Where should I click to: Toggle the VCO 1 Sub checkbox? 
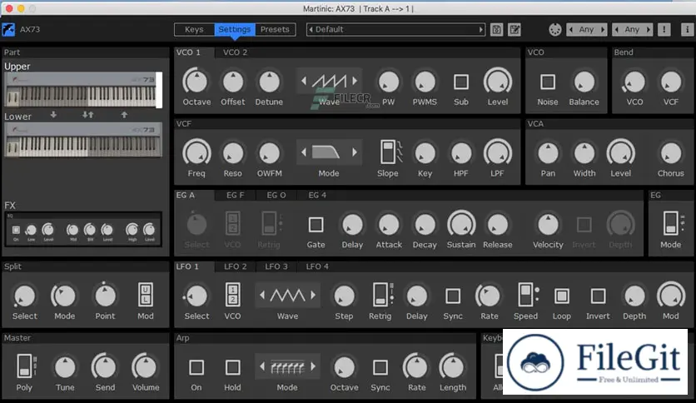460,82
